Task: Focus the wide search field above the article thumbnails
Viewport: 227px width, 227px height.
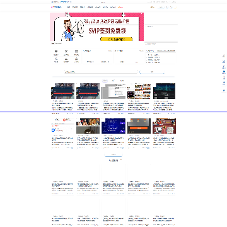Action: point(101,72)
